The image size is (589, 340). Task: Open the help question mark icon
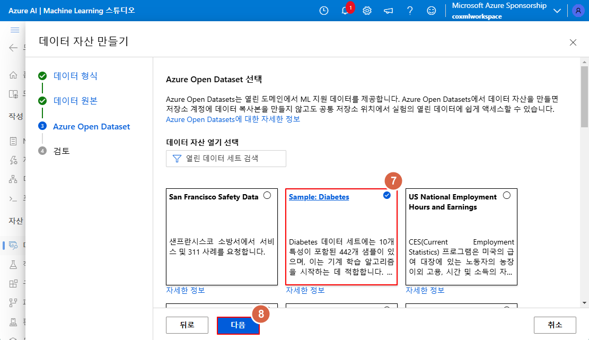(x=410, y=11)
